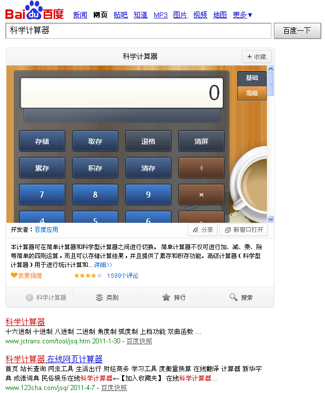
Task: Click the 清存 calculator key
Action: 148,168
